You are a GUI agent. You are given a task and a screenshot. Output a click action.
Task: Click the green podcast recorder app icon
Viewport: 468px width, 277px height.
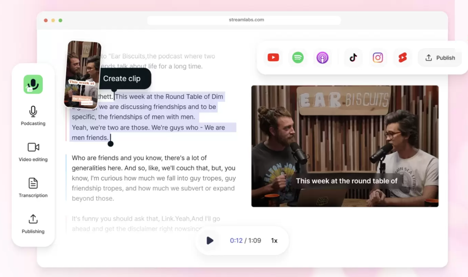33,84
